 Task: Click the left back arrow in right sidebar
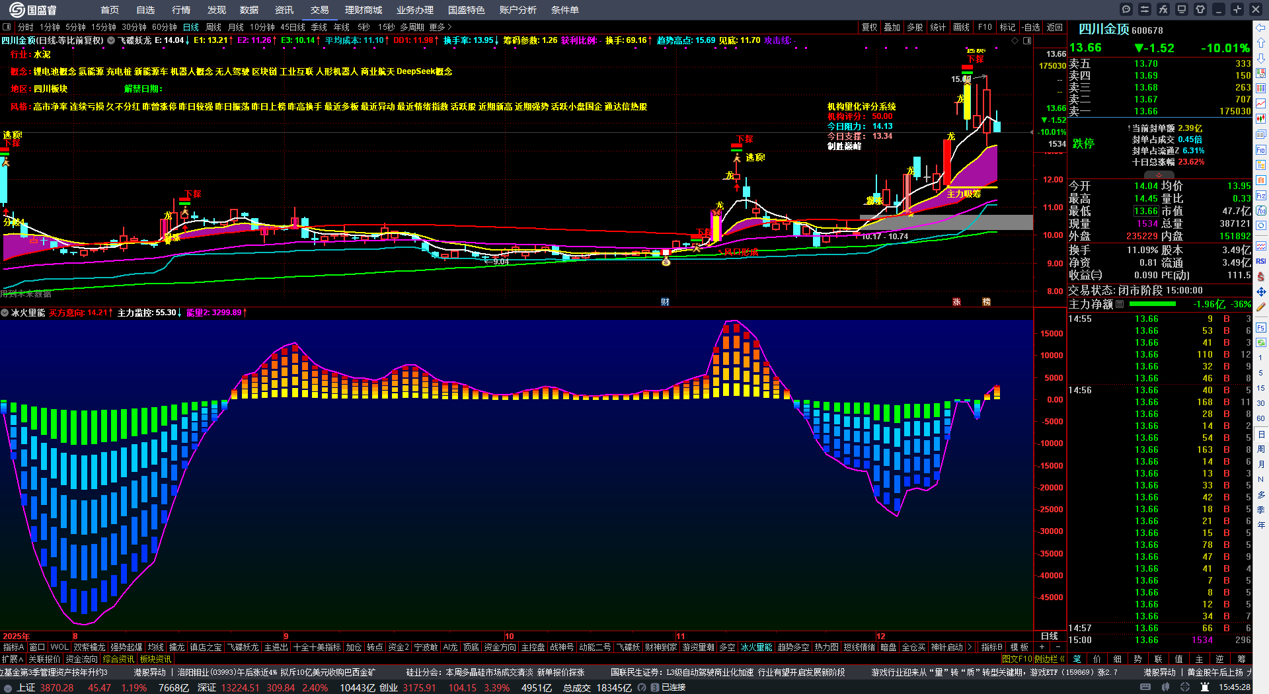(1261, 28)
